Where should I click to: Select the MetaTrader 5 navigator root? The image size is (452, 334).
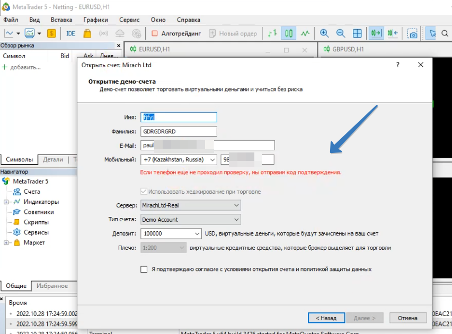pyautogui.click(x=31, y=182)
